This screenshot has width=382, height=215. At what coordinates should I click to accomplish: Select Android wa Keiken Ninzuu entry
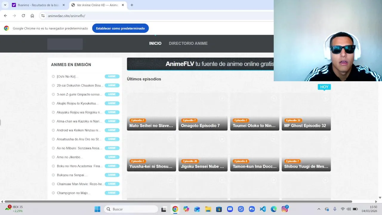(x=79, y=130)
